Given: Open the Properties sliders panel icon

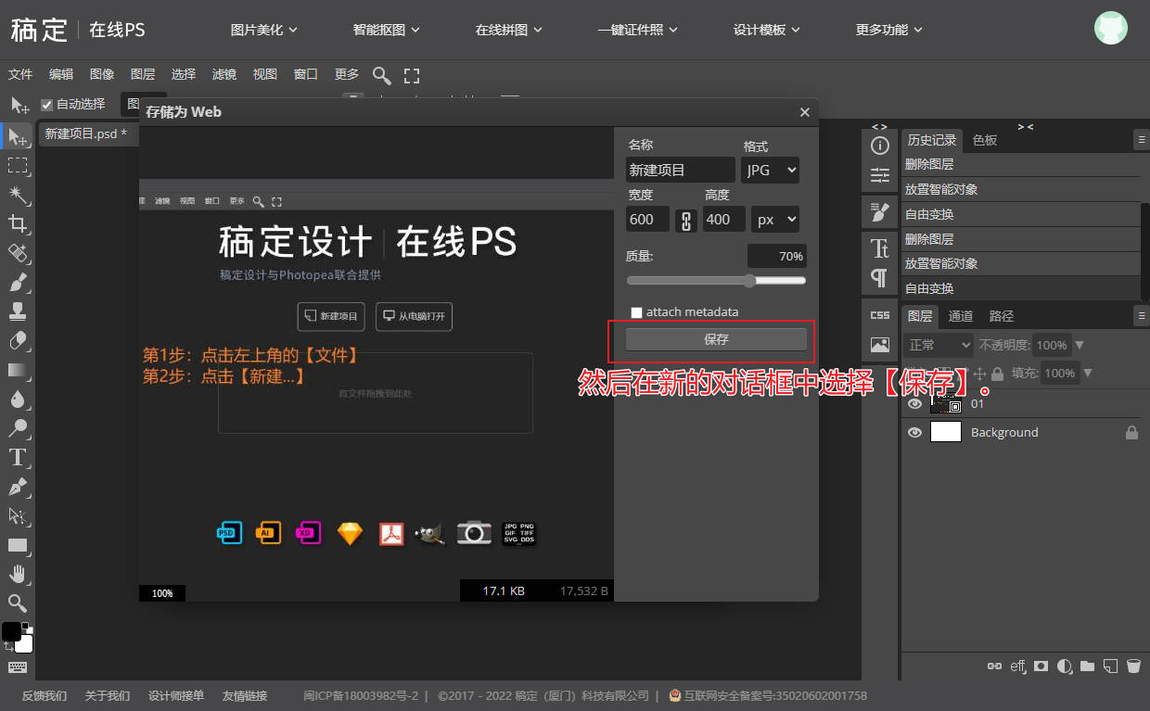Looking at the screenshot, I should [x=880, y=174].
